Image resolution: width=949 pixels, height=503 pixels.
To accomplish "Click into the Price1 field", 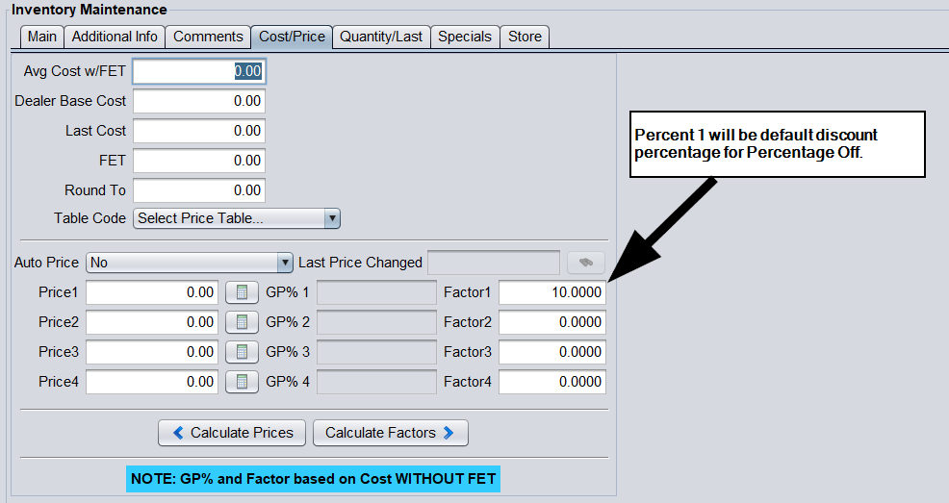I will click(x=152, y=292).
